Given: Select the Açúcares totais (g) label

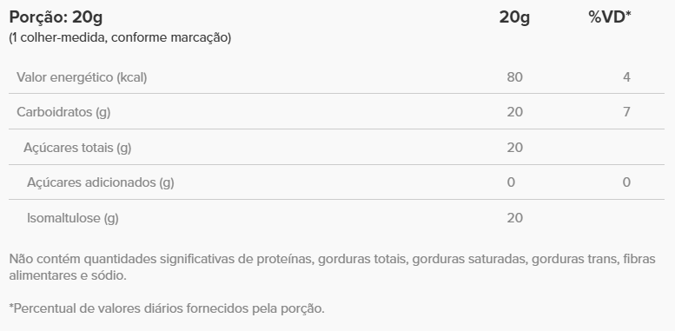Looking at the screenshot, I should 77,148.
